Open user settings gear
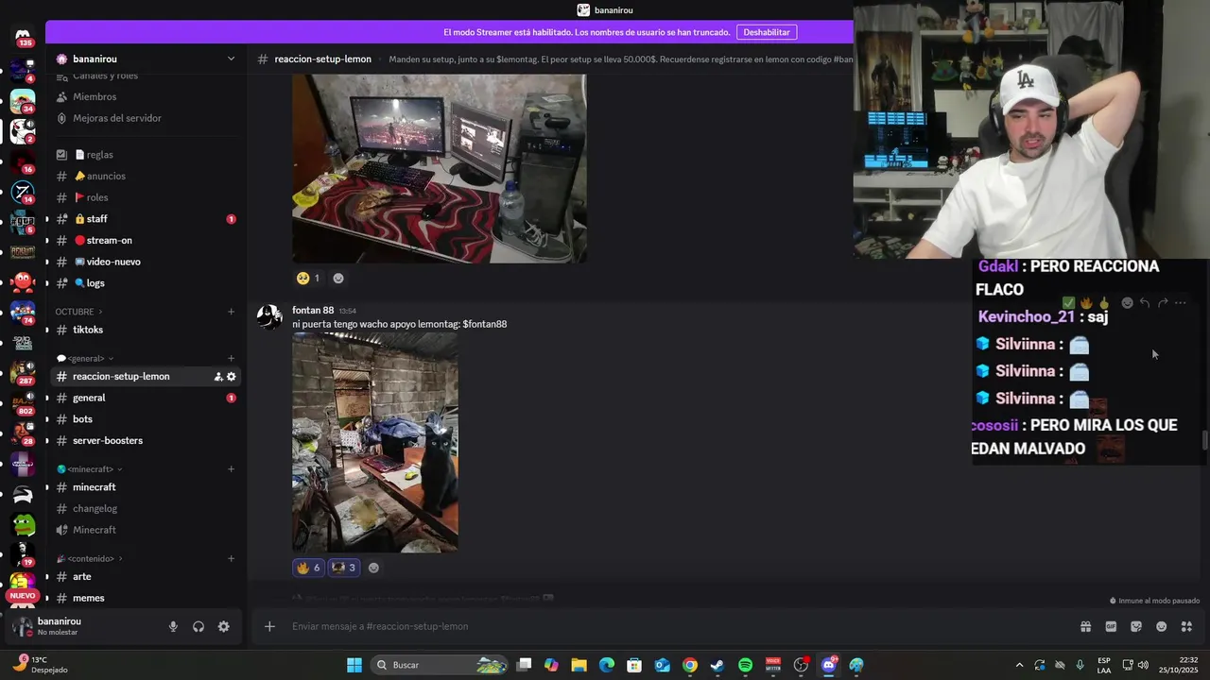The height and width of the screenshot is (680, 1210). click(224, 626)
